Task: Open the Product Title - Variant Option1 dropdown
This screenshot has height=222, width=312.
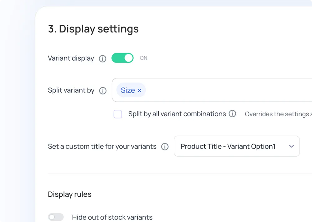Action: (x=237, y=146)
